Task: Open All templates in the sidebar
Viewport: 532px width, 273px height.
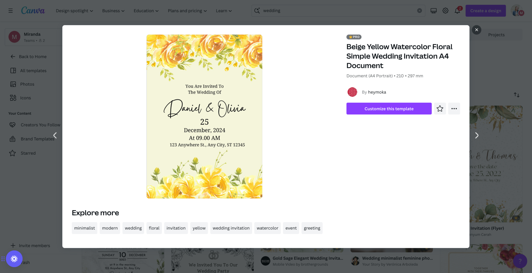Action: [x=33, y=70]
